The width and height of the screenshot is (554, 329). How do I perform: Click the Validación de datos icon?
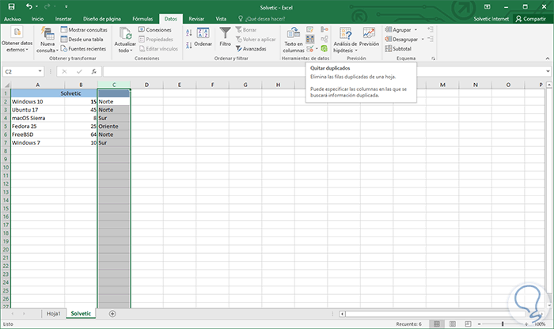(x=310, y=49)
